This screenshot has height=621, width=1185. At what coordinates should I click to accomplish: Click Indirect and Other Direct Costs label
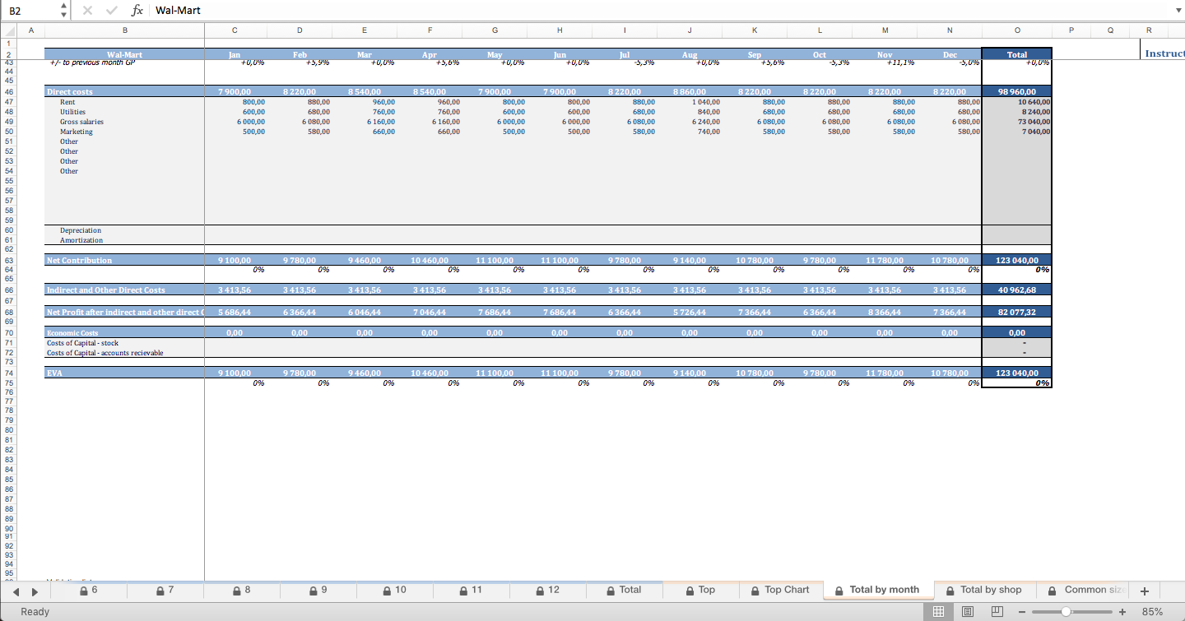(105, 290)
